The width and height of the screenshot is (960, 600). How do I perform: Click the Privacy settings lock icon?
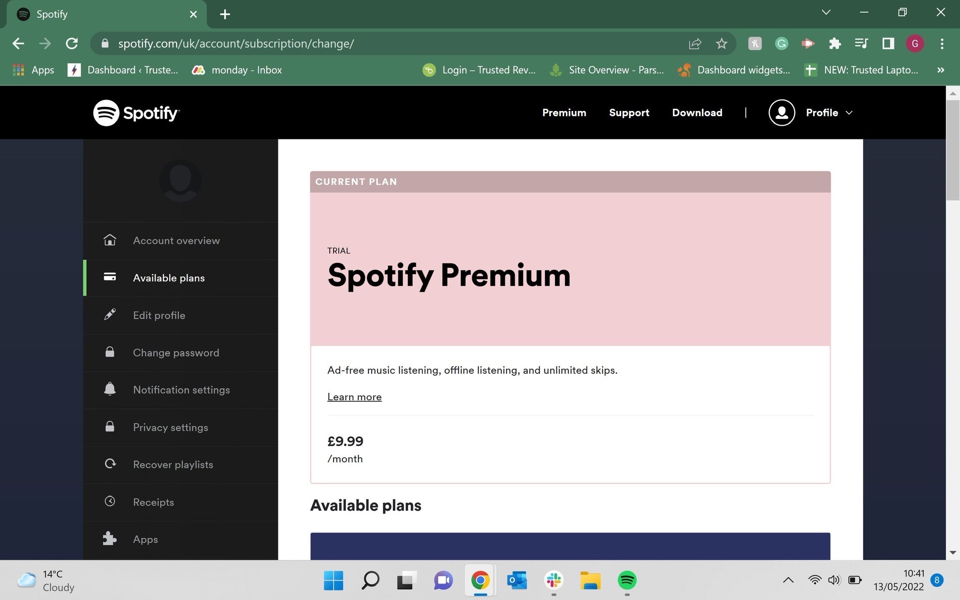(x=110, y=426)
